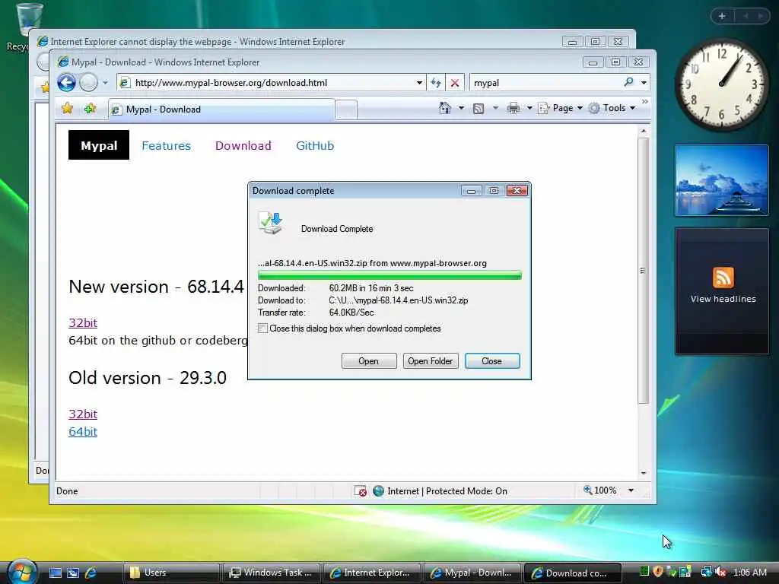Go back with the blue Back arrow
Image resolution: width=779 pixels, height=584 pixels.
point(67,82)
